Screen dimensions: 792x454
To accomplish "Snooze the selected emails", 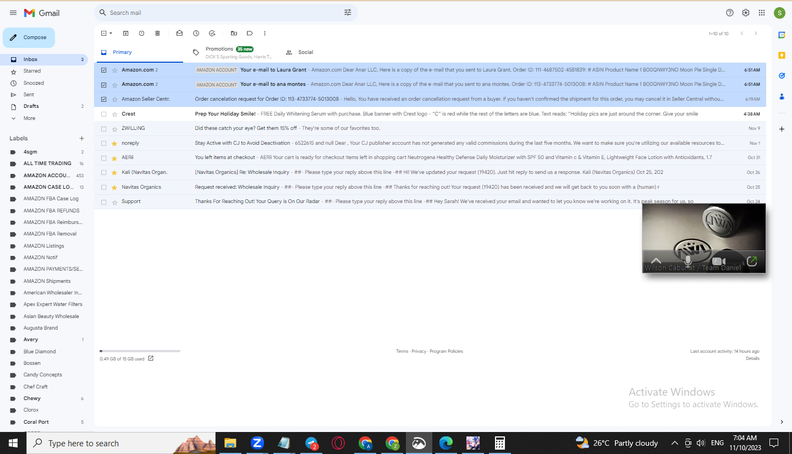I will coord(196,34).
